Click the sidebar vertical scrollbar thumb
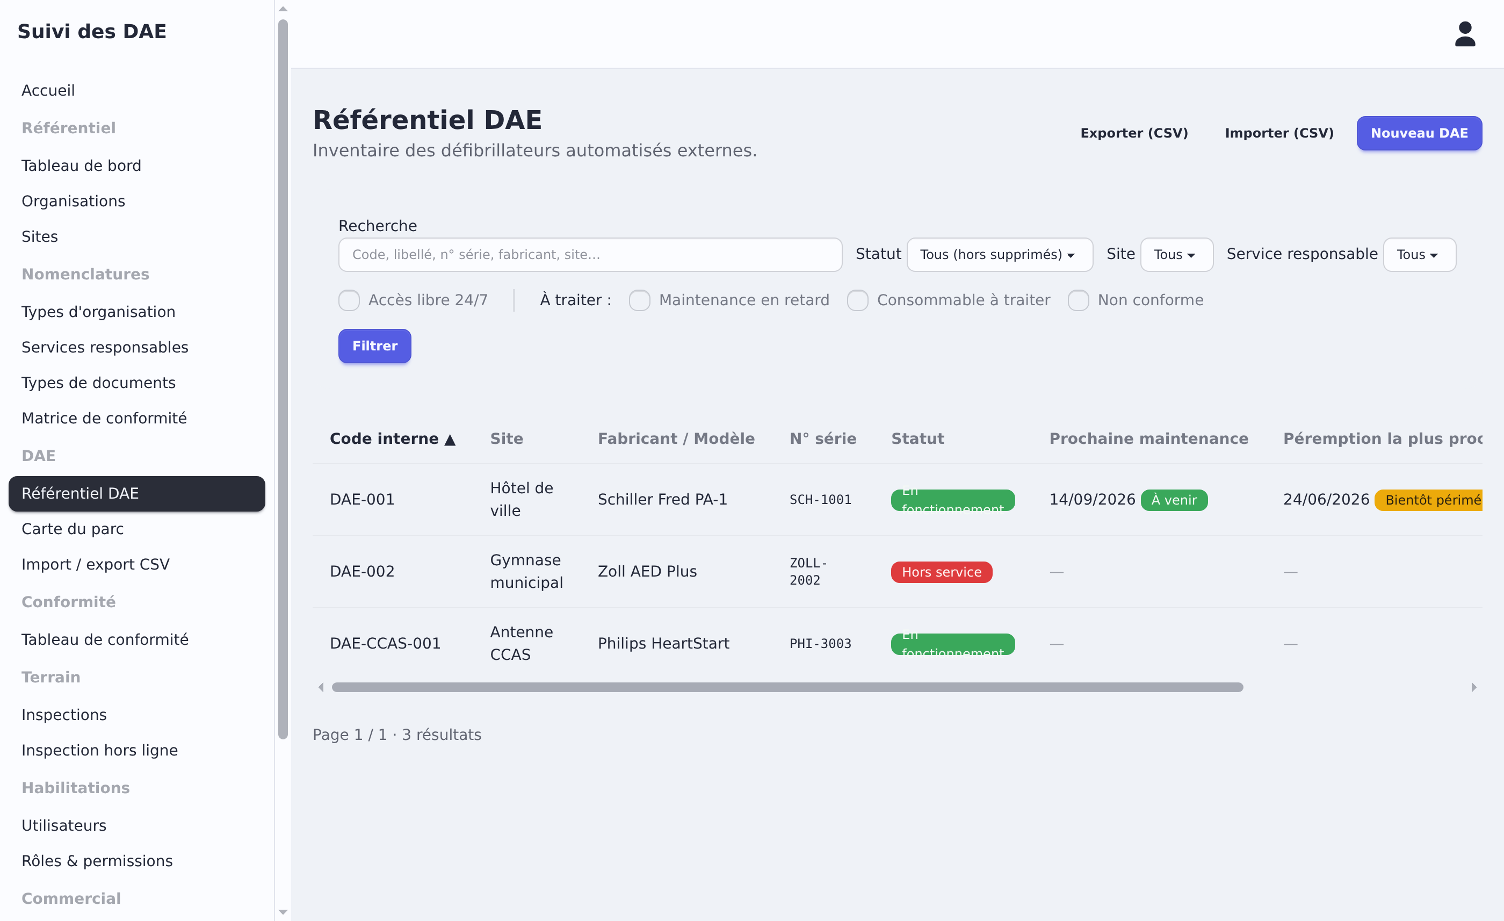Screen dimensions: 1504x921 point(283,379)
